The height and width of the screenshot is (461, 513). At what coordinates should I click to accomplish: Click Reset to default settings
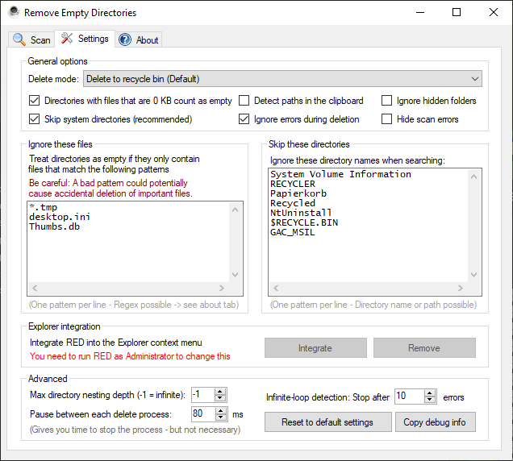pos(327,422)
